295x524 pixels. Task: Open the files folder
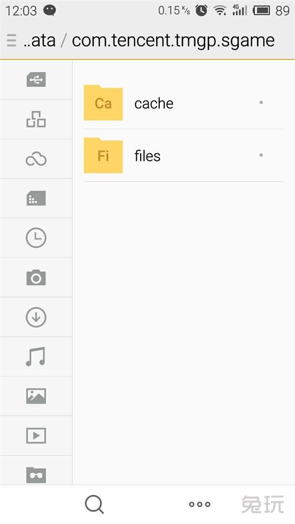click(183, 155)
